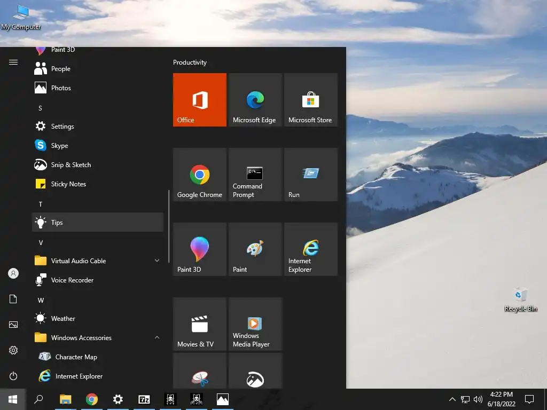Open File Explorer from the taskbar
Screen dimensions: 547x410
[x=65, y=399]
